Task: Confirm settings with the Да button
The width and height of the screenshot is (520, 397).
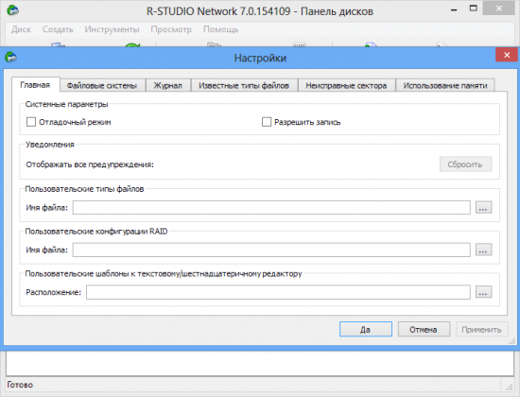Action: coord(366,329)
